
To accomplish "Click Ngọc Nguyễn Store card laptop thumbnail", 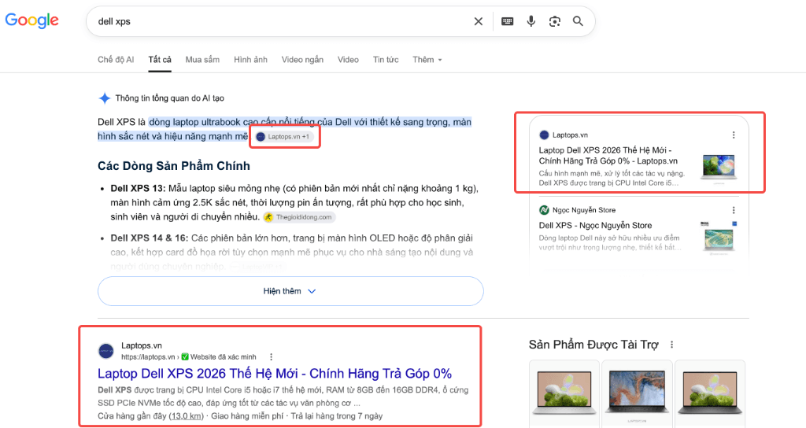I will (719, 238).
